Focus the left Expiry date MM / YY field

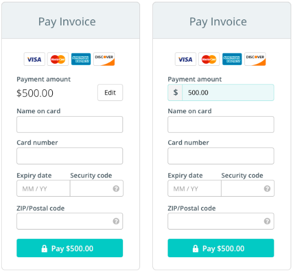click(43, 188)
